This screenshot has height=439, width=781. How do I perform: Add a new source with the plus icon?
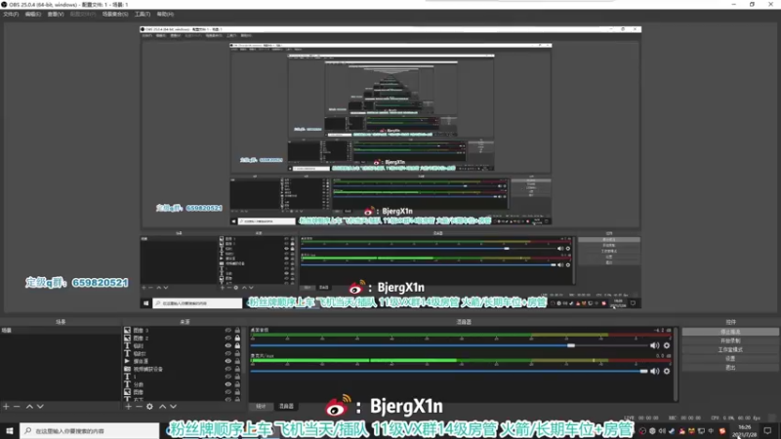[128, 407]
